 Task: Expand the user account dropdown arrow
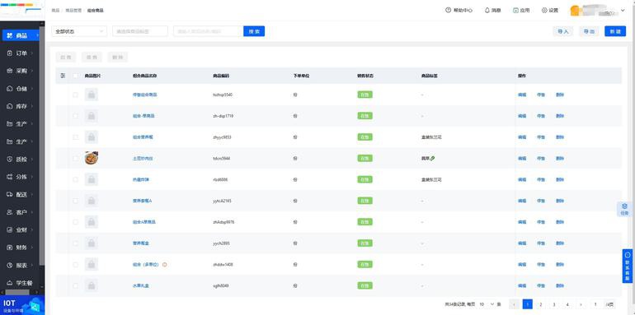(623, 11)
